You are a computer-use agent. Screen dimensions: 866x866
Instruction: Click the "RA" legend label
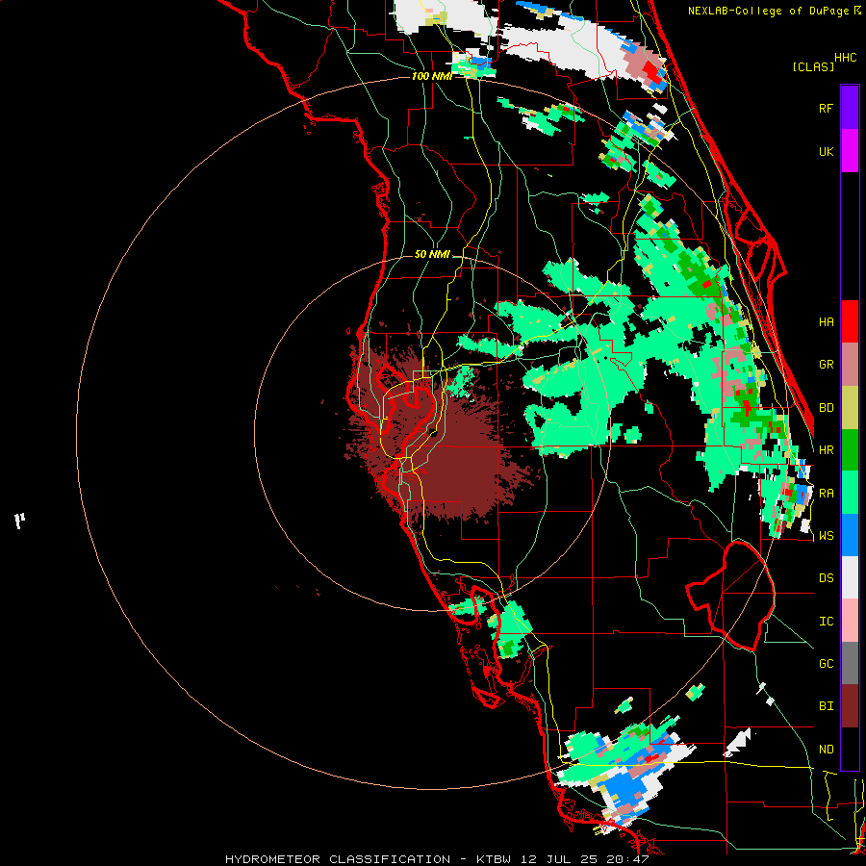click(826, 494)
